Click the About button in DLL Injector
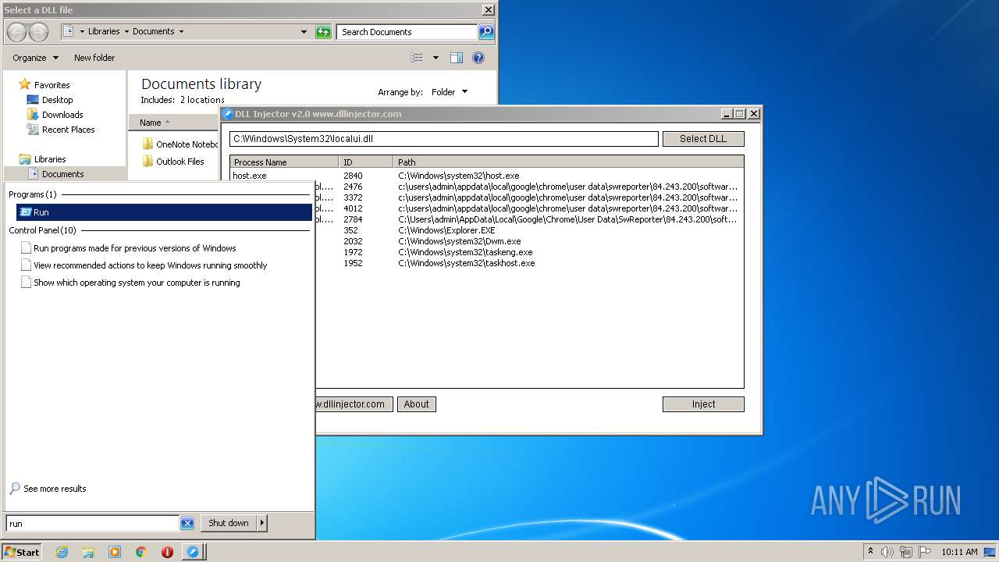This screenshot has height=562, width=999. (416, 404)
